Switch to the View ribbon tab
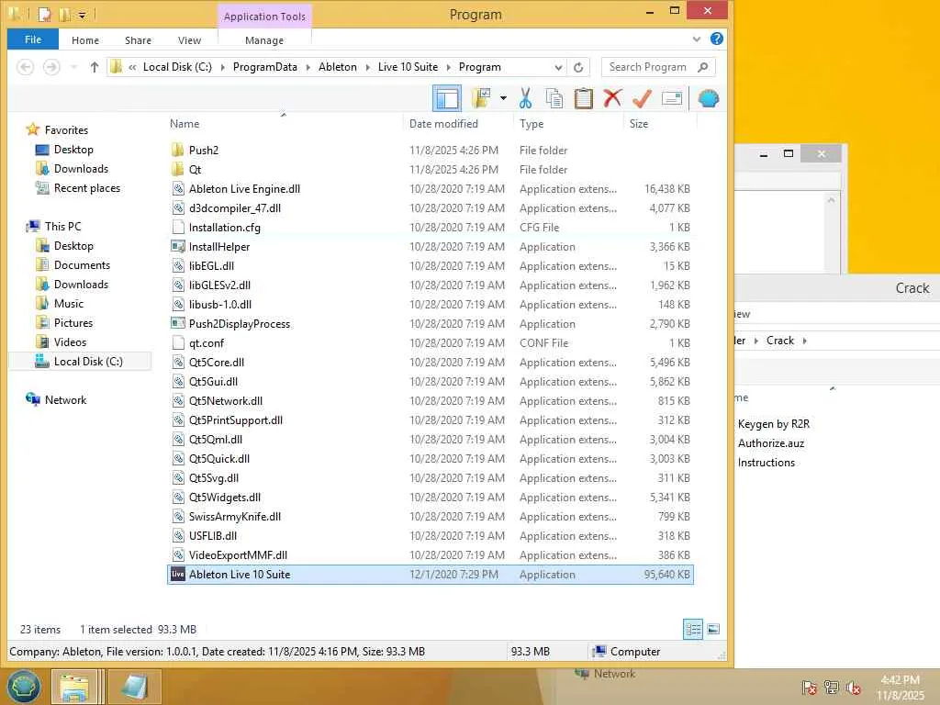This screenshot has height=705, width=940. [x=189, y=40]
